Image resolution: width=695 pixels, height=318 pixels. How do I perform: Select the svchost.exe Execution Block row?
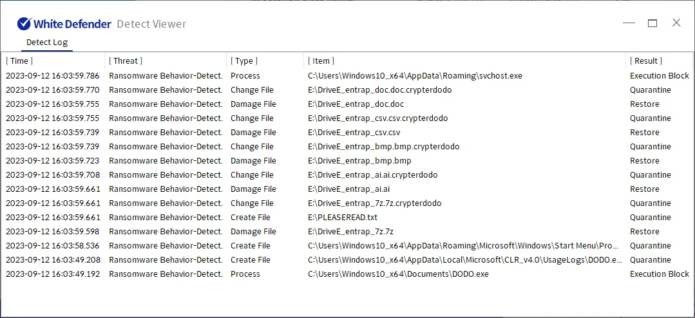click(x=415, y=76)
